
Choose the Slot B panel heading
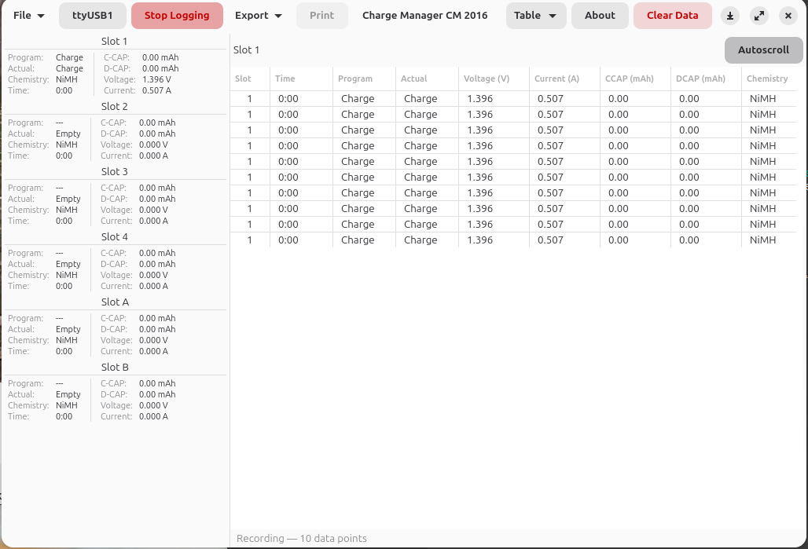[x=115, y=367]
